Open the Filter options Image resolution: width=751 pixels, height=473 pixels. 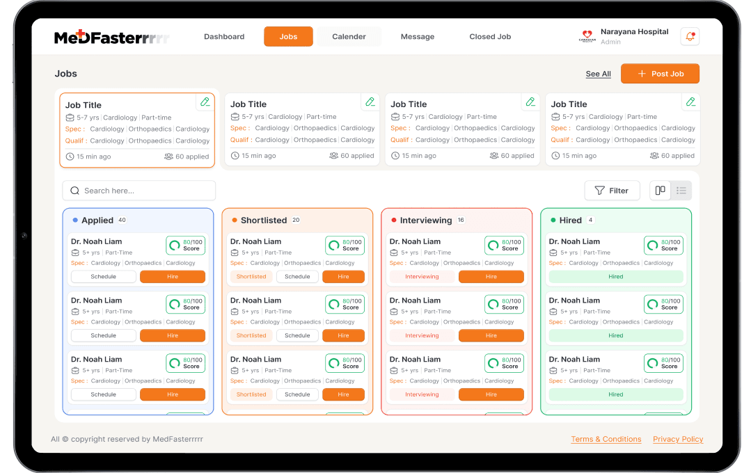[x=612, y=191]
